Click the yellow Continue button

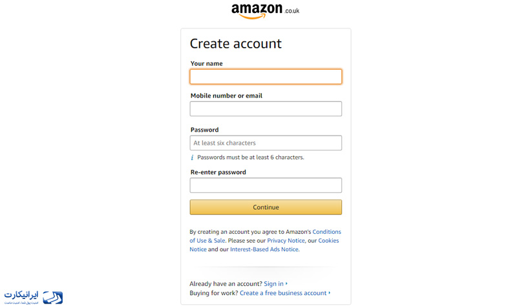[266, 207]
